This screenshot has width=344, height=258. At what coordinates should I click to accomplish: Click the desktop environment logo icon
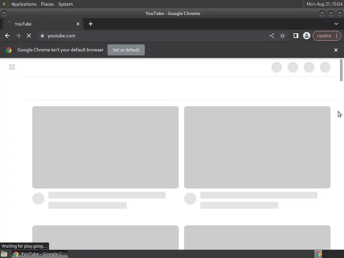point(5,4)
